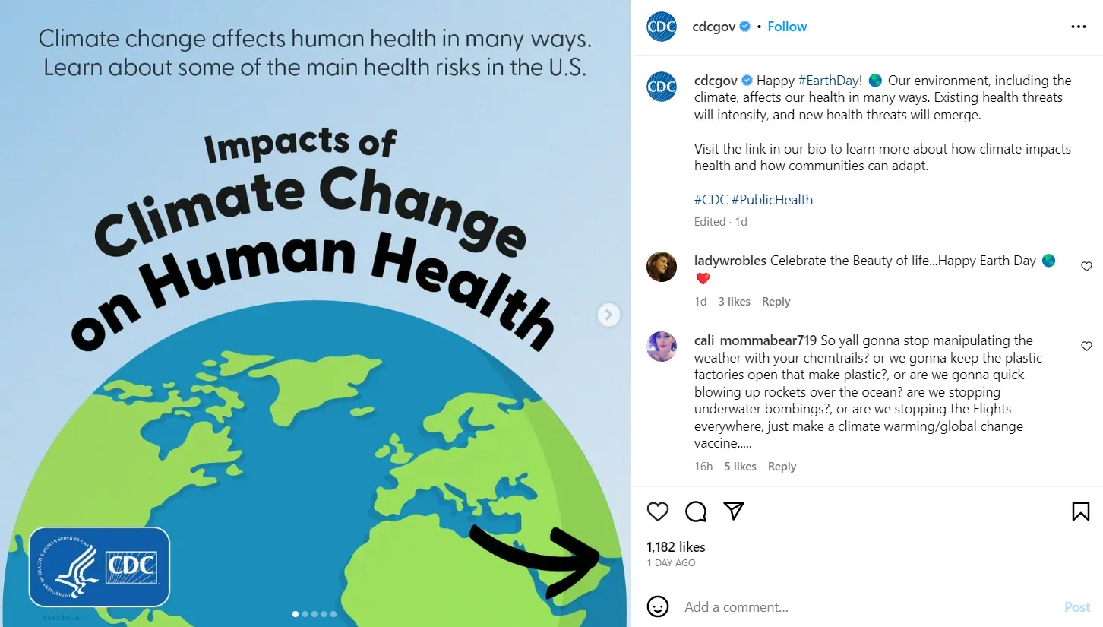Open comments via speech bubble icon
Image resolution: width=1103 pixels, height=627 pixels.
696,511
